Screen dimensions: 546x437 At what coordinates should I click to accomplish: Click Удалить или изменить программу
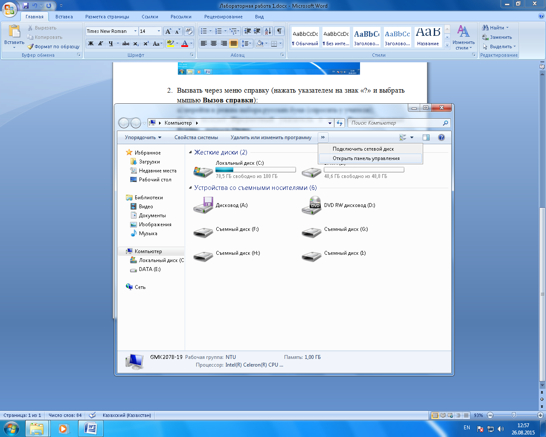(271, 137)
